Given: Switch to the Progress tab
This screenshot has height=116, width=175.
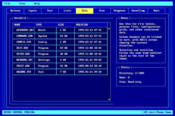Looking at the screenshot, I should (119, 11).
